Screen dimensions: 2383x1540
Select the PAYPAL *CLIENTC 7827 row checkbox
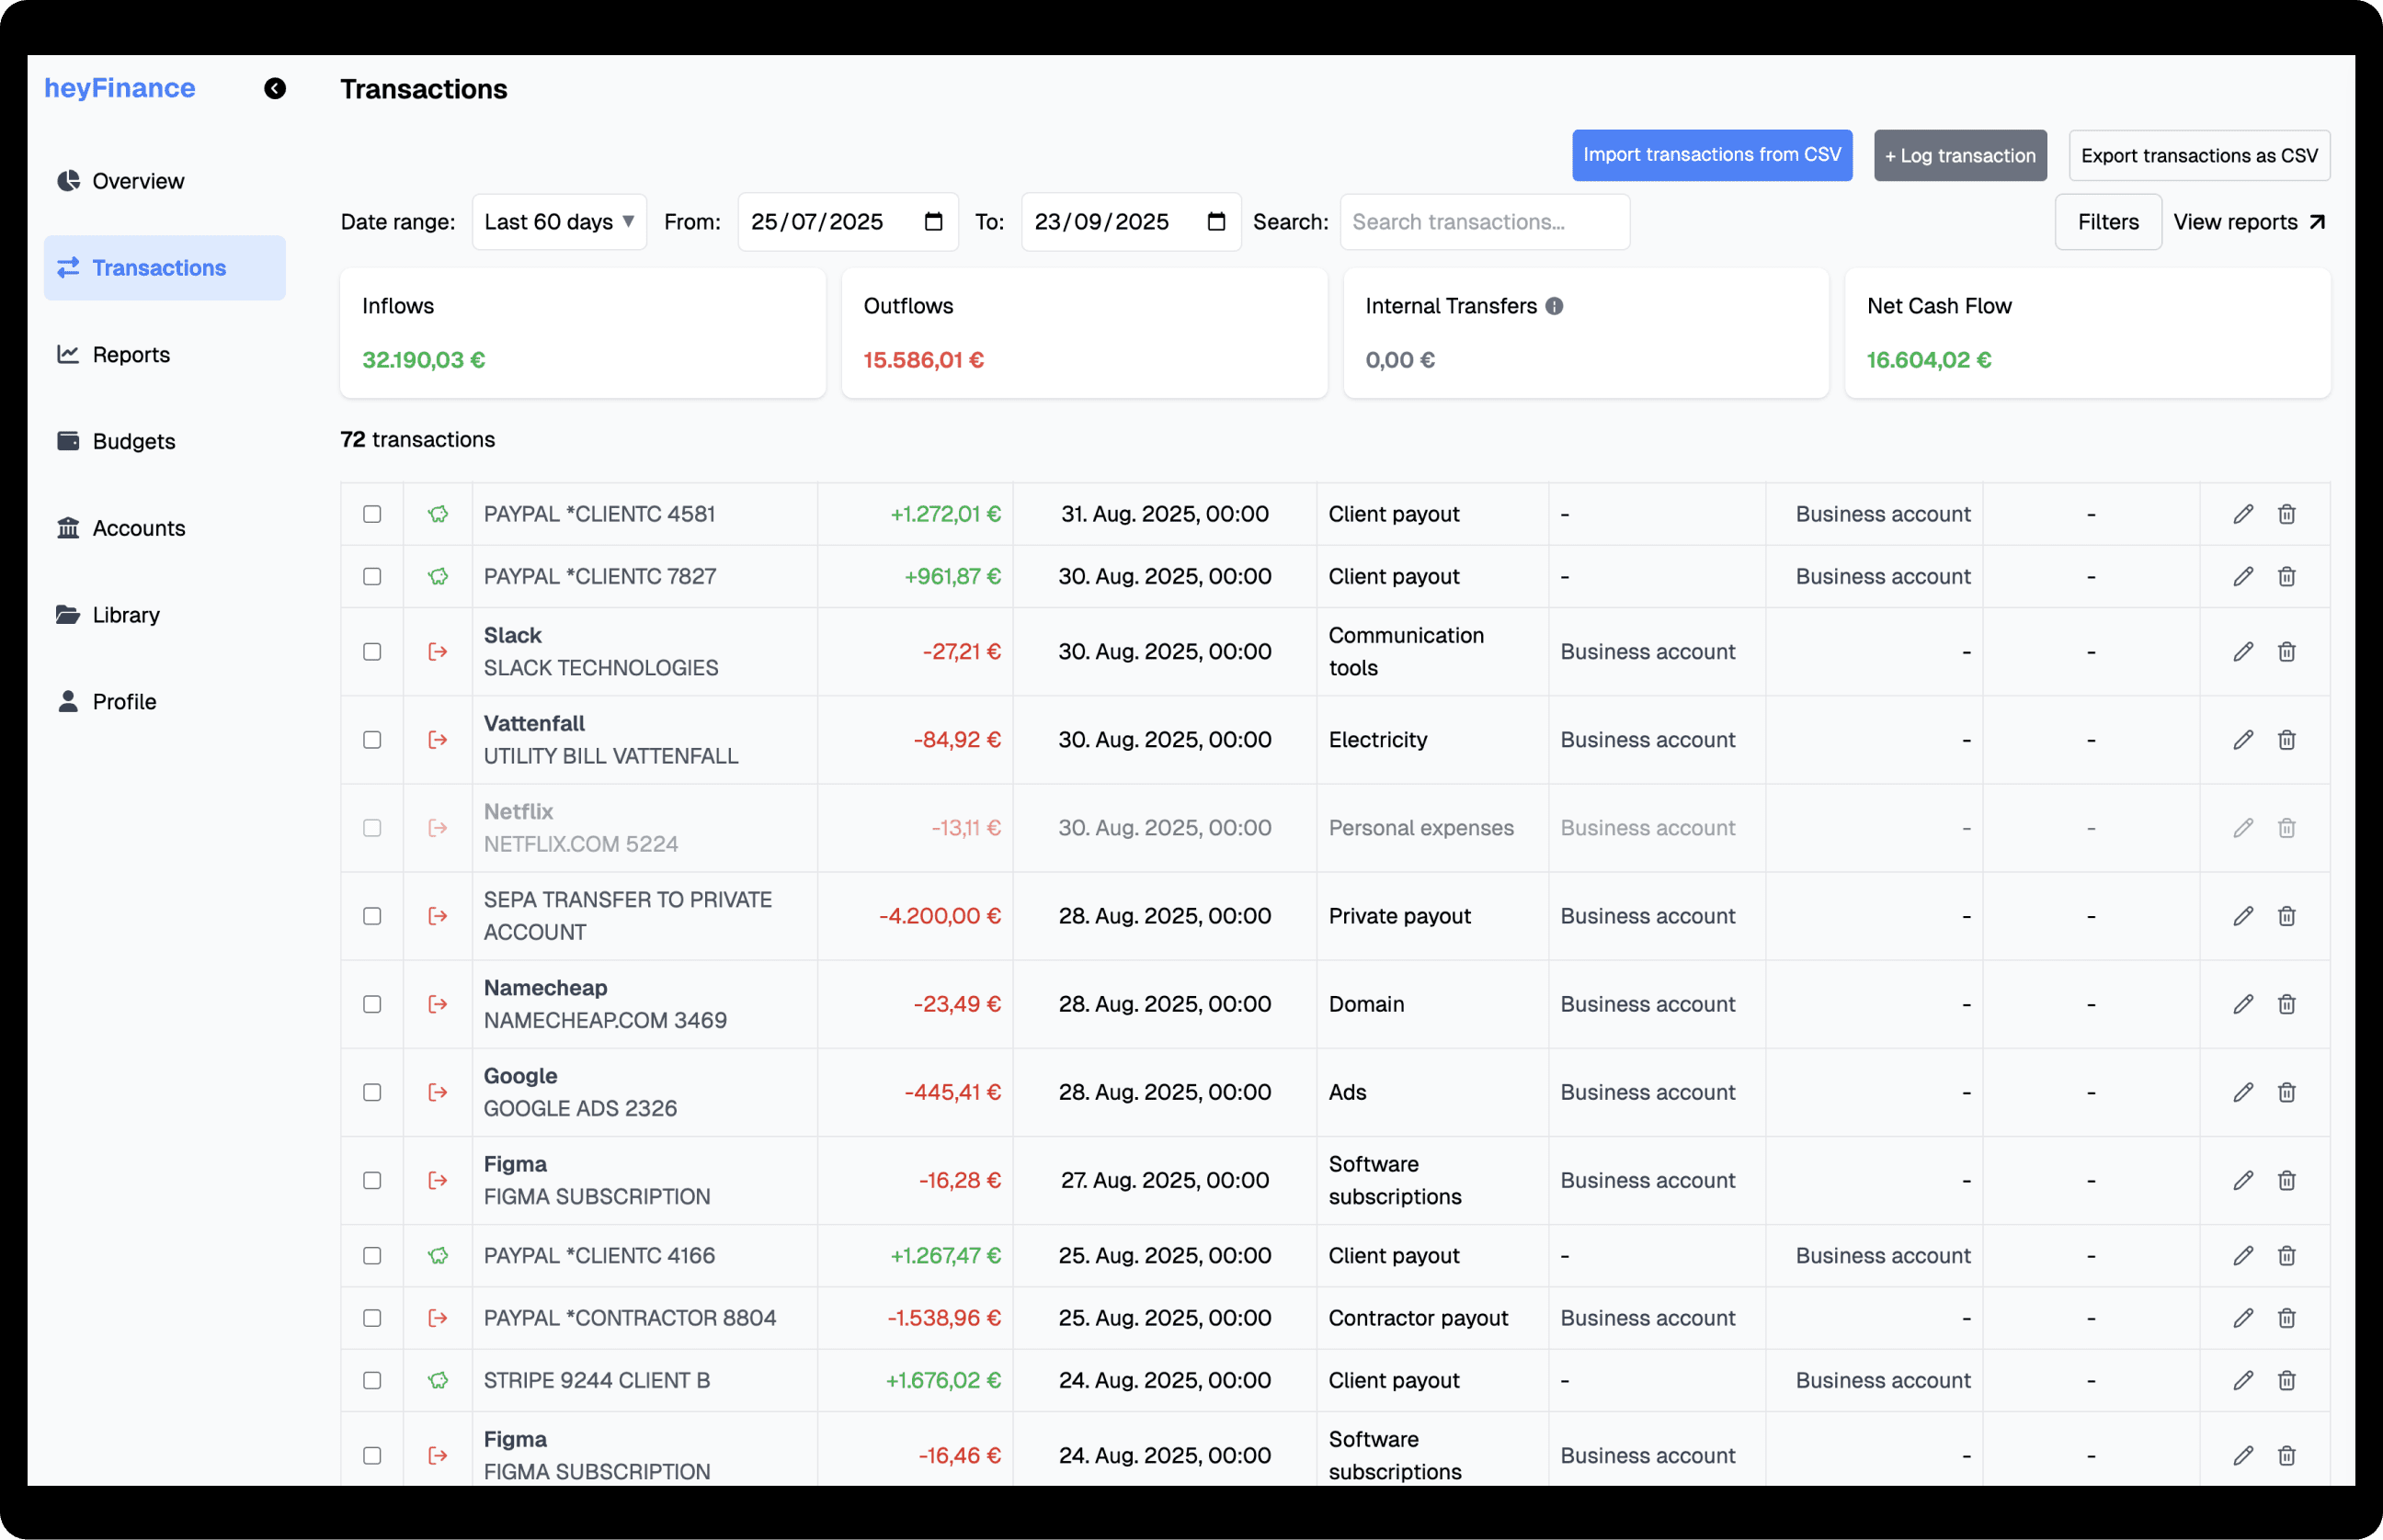tap(372, 577)
